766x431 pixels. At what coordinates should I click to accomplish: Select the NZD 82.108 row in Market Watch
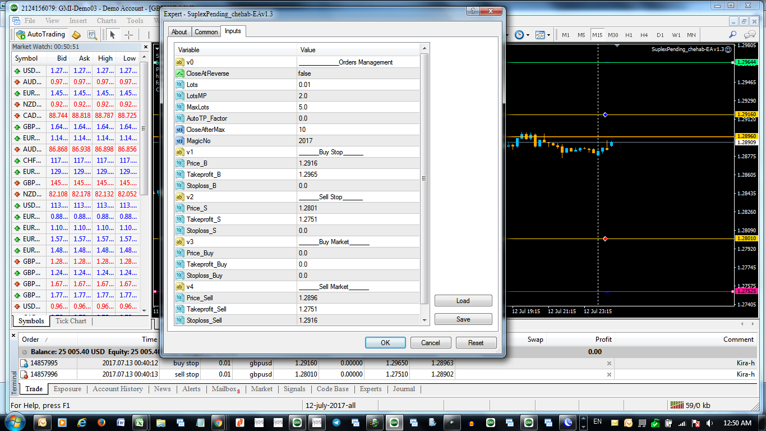click(x=75, y=194)
